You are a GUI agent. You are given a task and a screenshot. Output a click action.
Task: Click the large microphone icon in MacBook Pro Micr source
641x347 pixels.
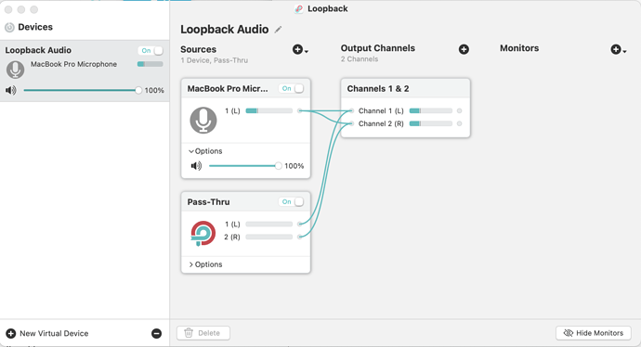pos(203,120)
